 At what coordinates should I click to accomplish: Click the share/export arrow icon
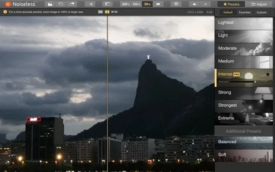(x=72, y=4)
